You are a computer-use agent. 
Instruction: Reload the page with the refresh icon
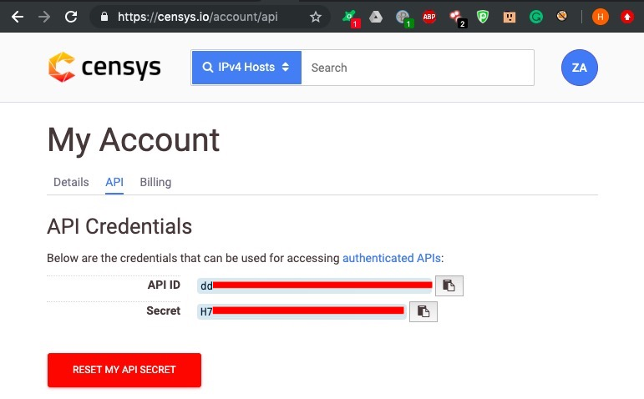point(71,17)
